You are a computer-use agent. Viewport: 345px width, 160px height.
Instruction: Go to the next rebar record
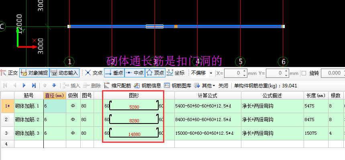24,85
